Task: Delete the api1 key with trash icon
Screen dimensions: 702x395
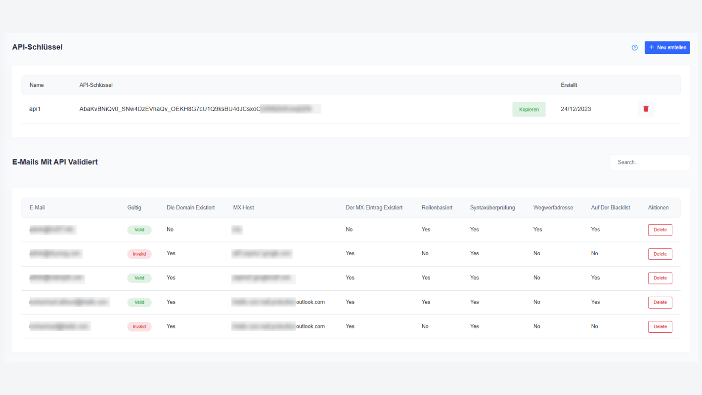Action: [x=646, y=109]
